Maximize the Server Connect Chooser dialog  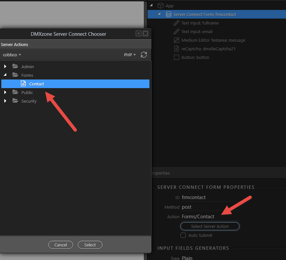tap(139, 33)
